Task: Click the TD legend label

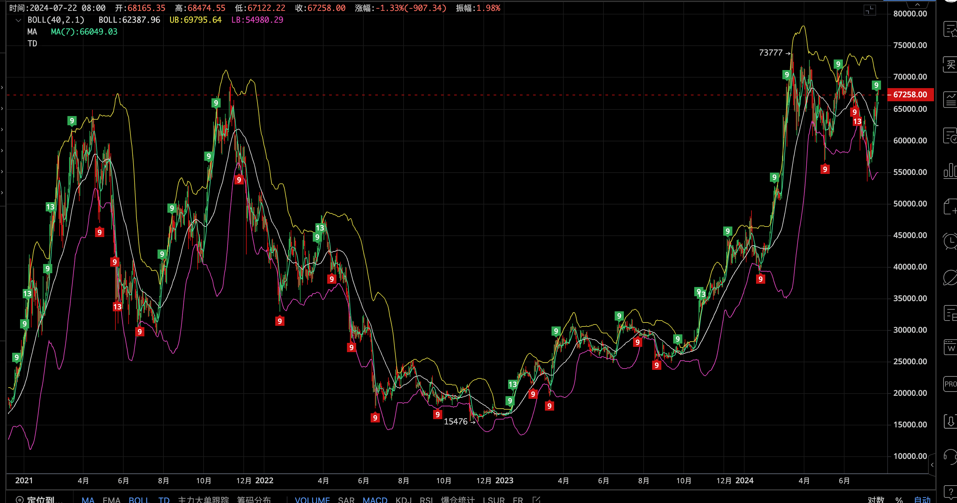Action: (x=32, y=44)
